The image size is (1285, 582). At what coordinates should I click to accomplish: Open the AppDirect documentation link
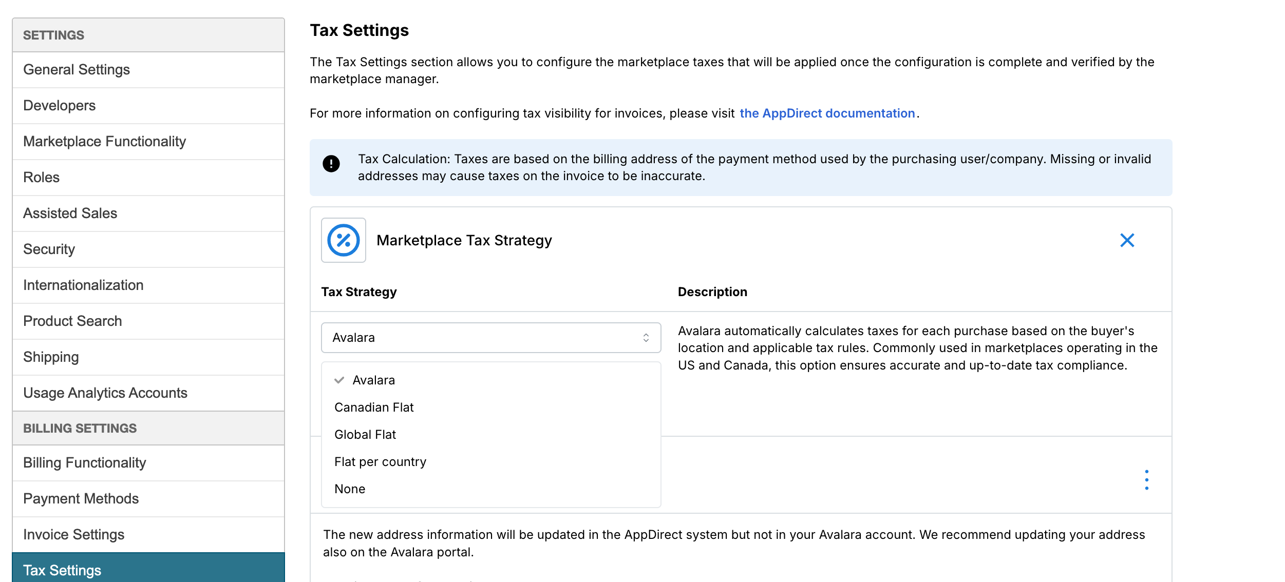pos(827,113)
